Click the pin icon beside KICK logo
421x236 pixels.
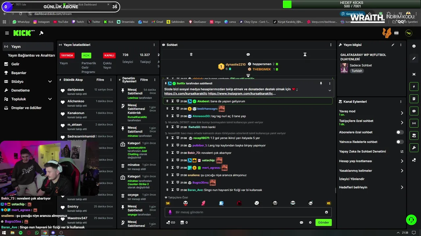[x=41, y=33]
